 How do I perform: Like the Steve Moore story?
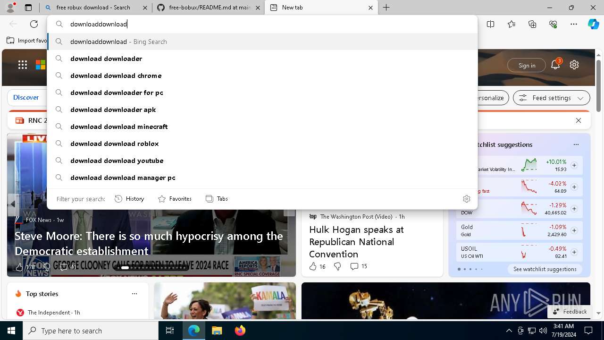(x=25, y=267)
